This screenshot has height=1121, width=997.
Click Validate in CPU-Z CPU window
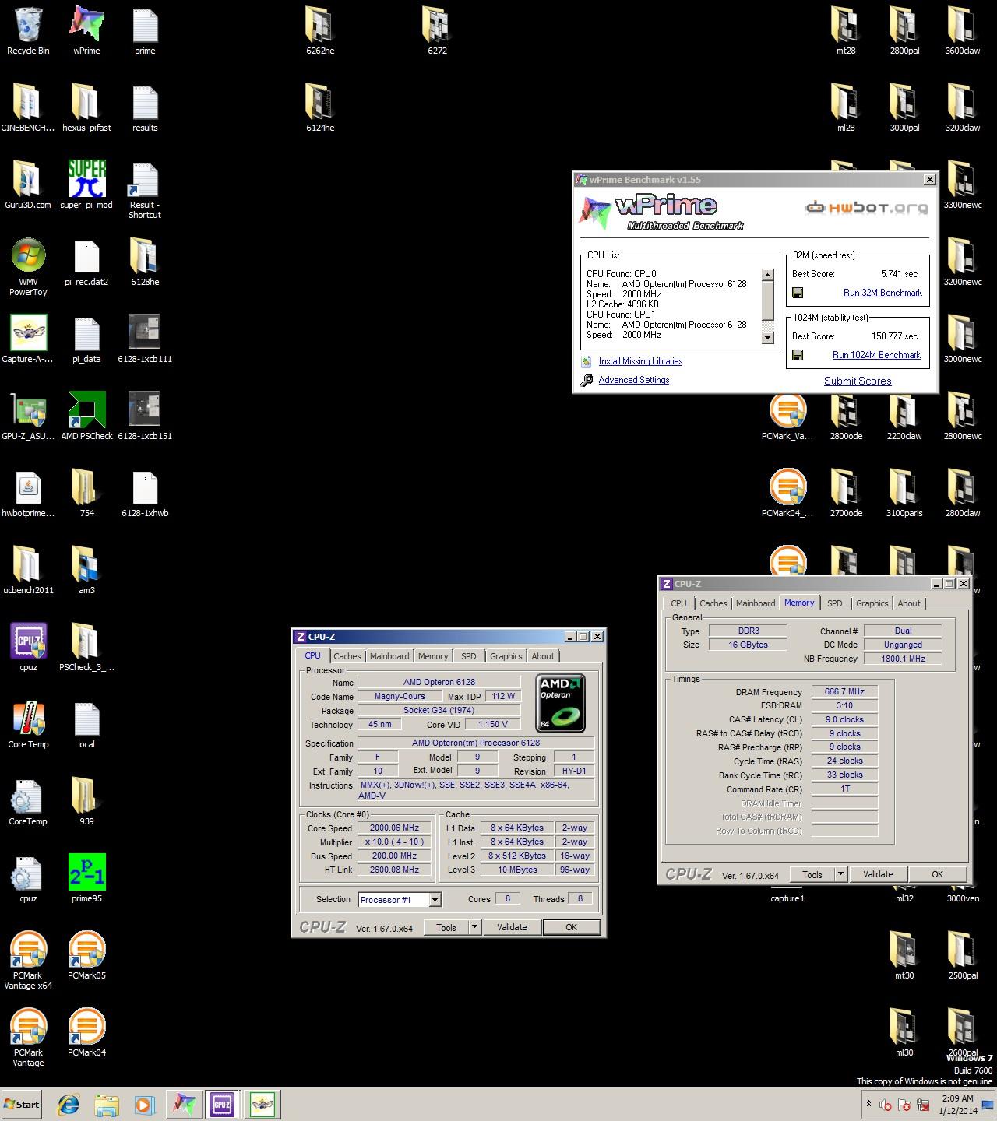512,927
